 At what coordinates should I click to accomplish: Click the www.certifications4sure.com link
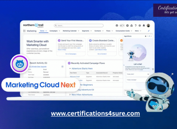coord(95,113)
